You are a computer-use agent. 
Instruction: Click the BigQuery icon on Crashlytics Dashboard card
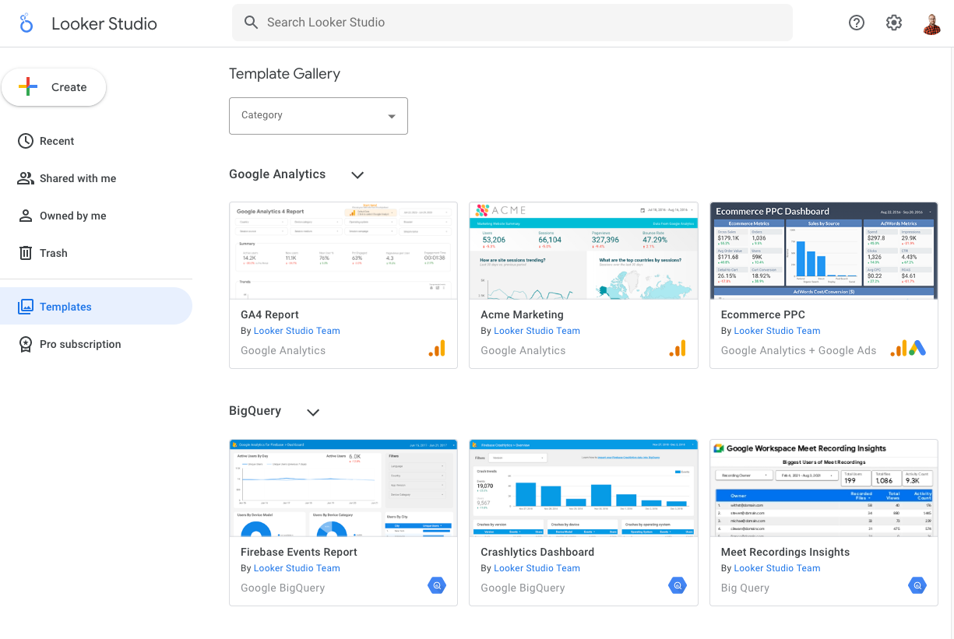677,586
